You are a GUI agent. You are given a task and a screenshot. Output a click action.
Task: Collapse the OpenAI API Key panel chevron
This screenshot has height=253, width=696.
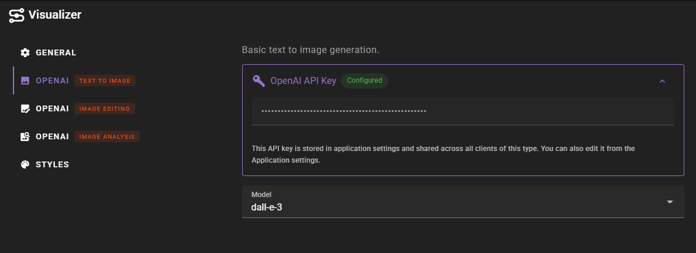point(662,81)
